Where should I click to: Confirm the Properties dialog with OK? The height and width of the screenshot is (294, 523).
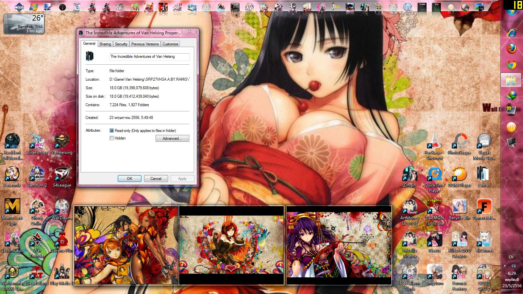click(129, 179)
